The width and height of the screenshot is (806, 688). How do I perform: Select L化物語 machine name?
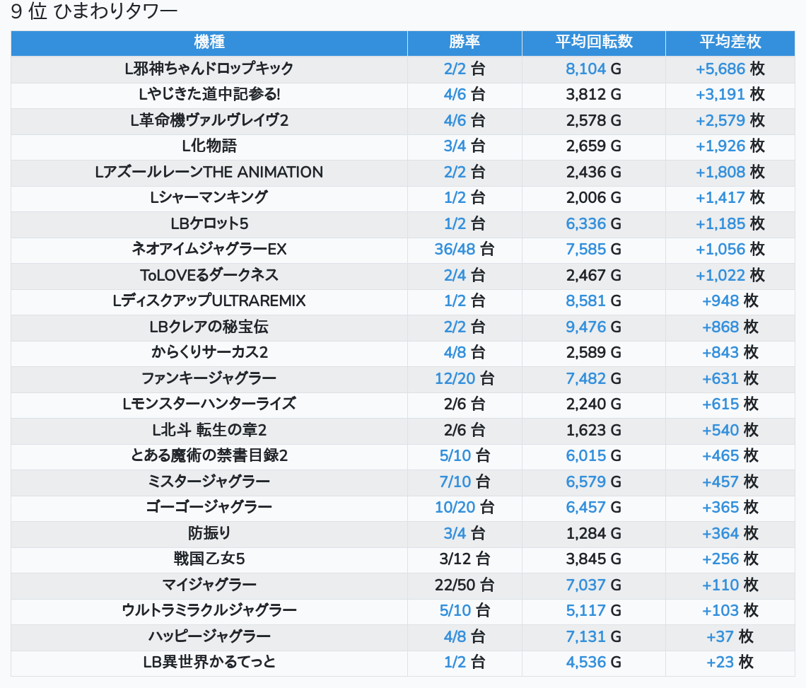click(209, 146)
